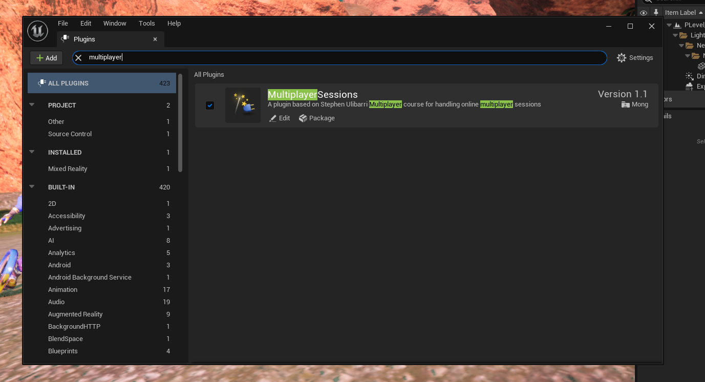Image resolution: width=705 pixels, height=382 pixels.
Task: Toggle the Outliner eye visibility column
Action: point(644,13)
